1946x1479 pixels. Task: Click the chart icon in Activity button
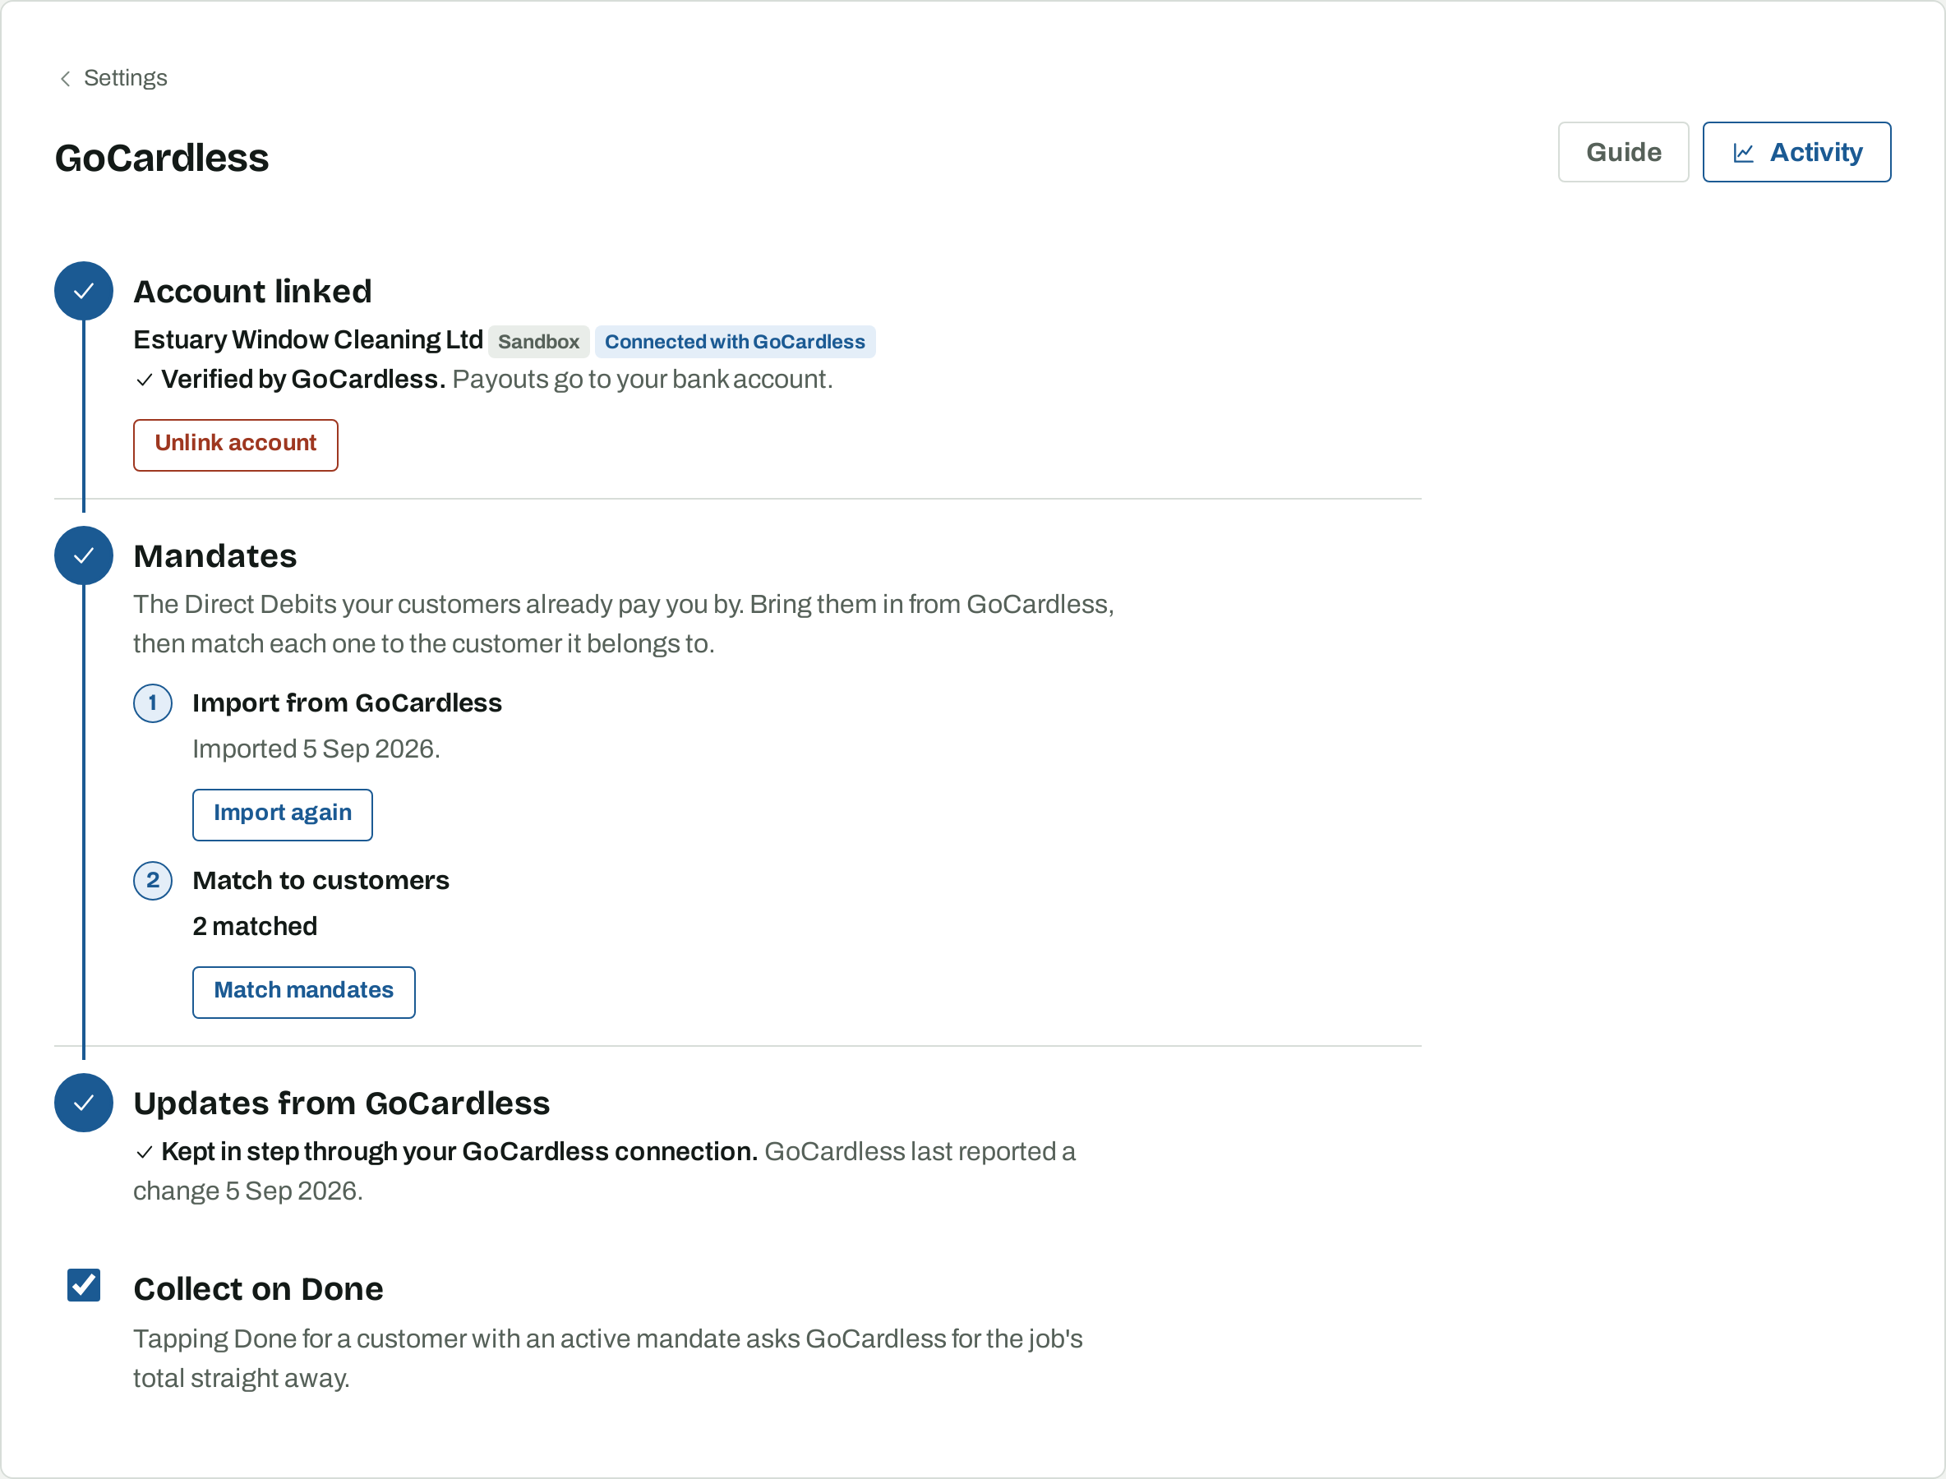pyautogui.click(x=1744, y=153)
